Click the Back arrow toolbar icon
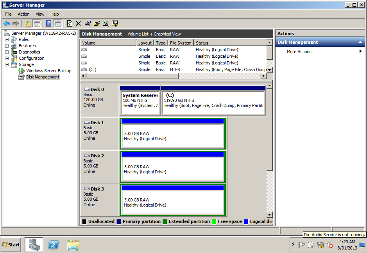The width and height of the screenshot is (367, 253). point(7,23)
